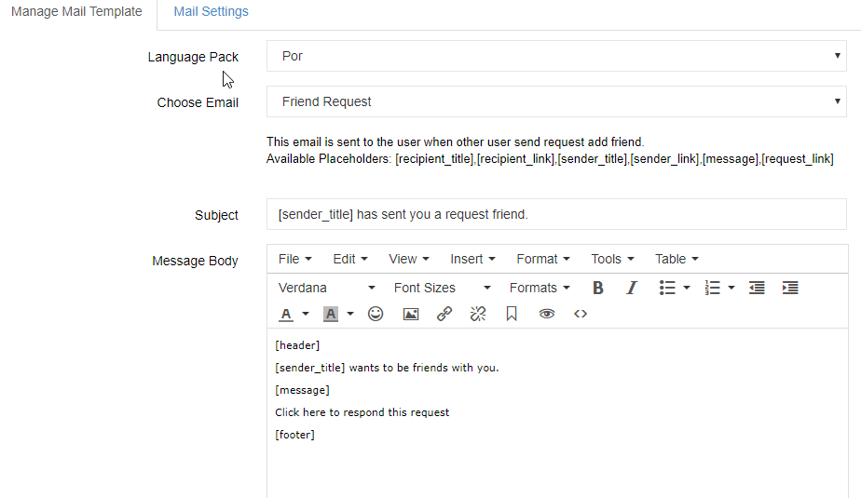Apply text color with the A button

click(x=286, y=315)
